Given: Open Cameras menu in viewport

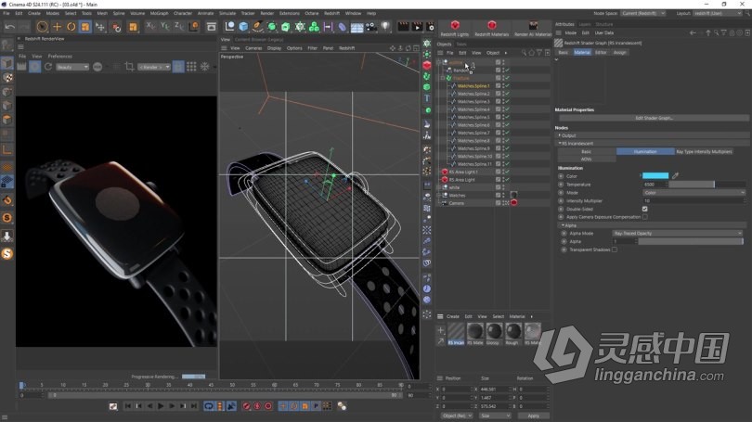Looking at the screenshot, I should point(253,48).
